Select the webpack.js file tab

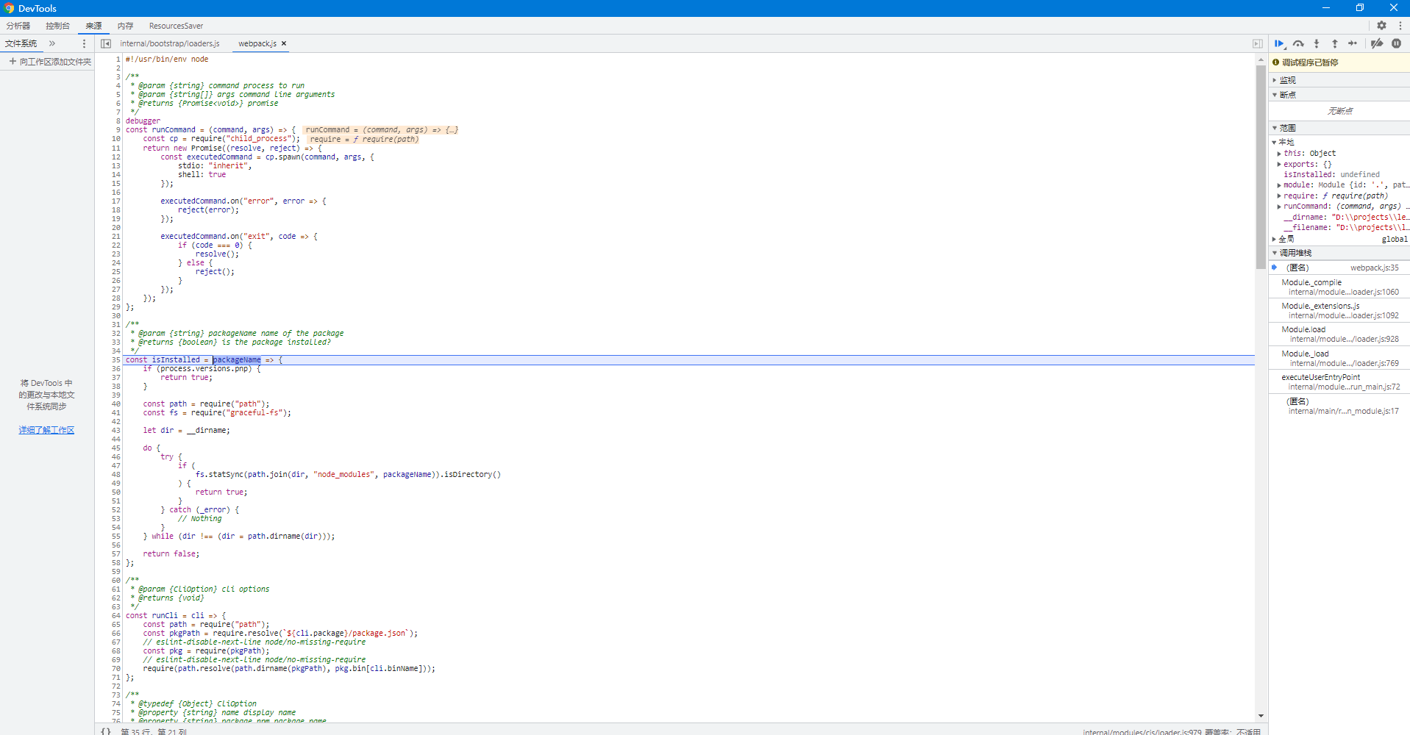coord(257,44)
